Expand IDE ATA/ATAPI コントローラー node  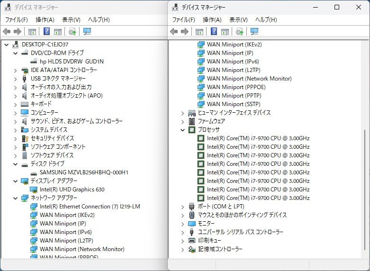(15, 70)
